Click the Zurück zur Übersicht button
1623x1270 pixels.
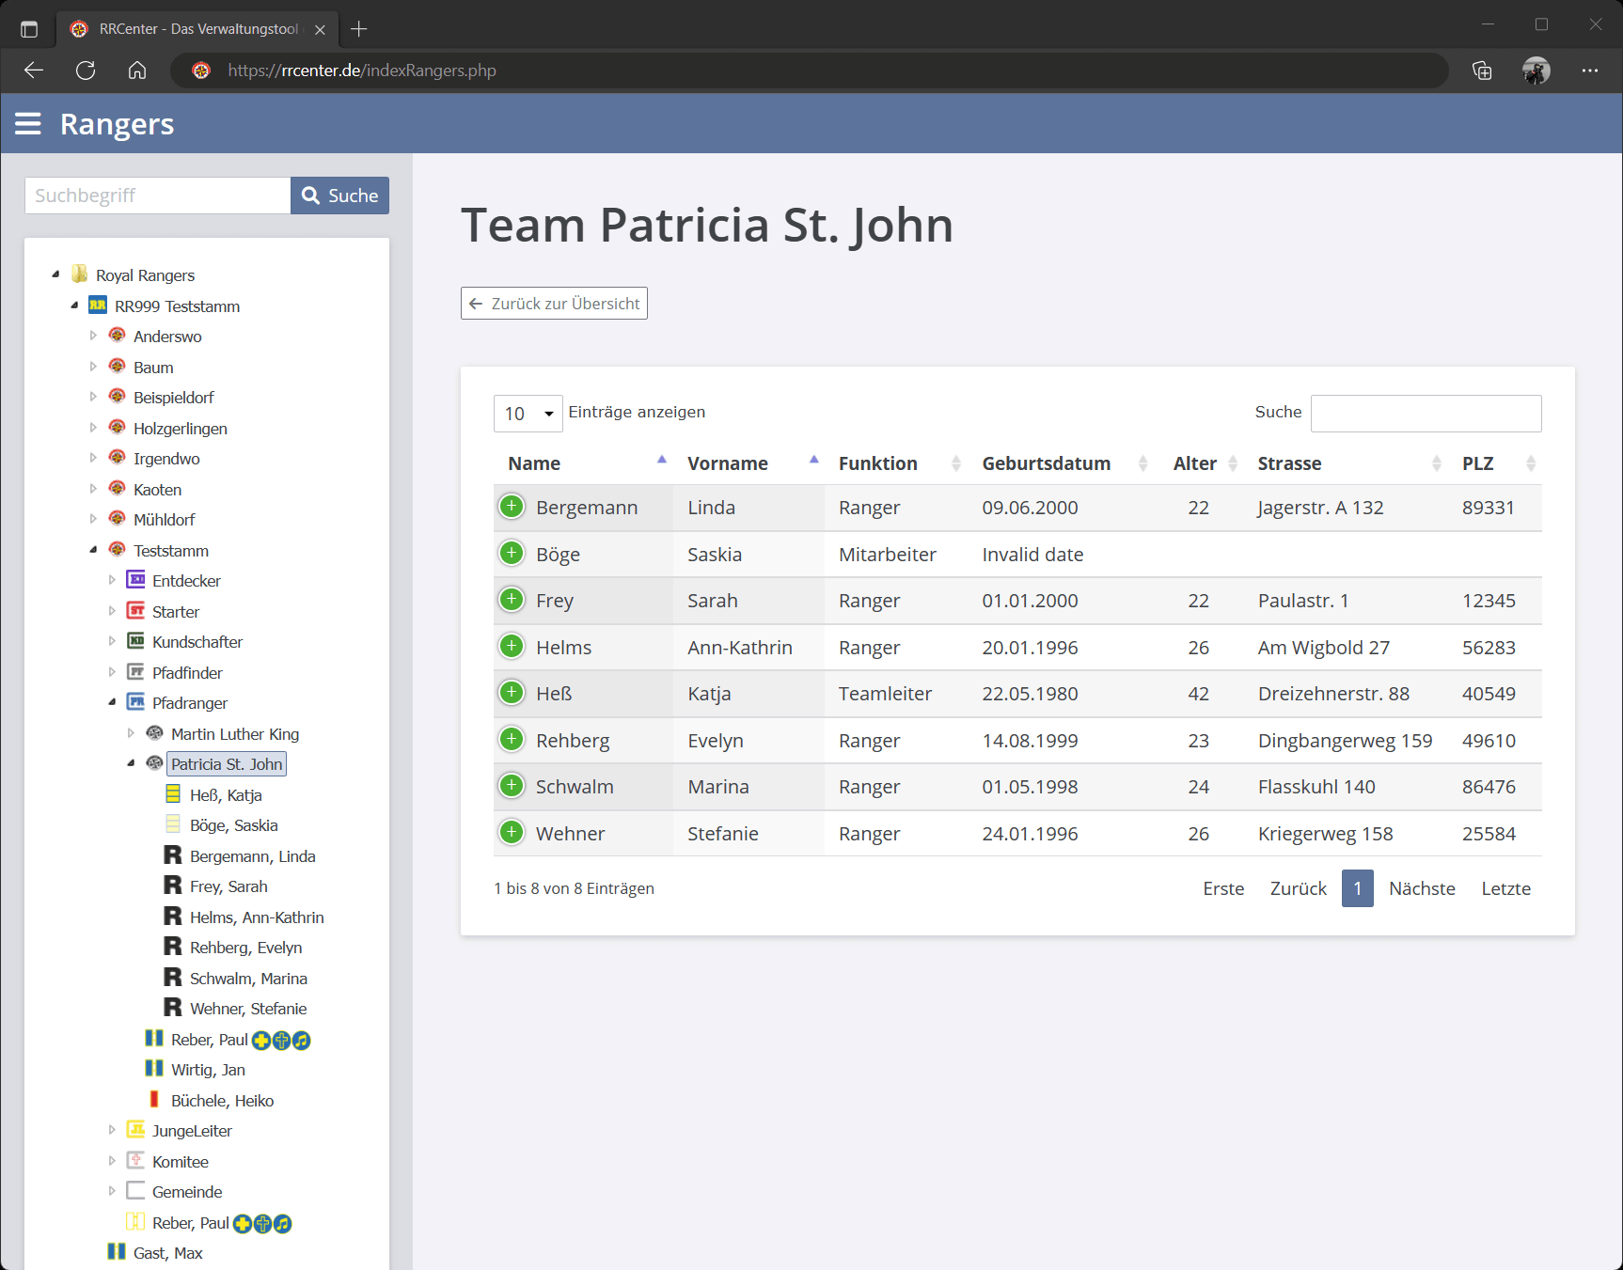point(554,304)
